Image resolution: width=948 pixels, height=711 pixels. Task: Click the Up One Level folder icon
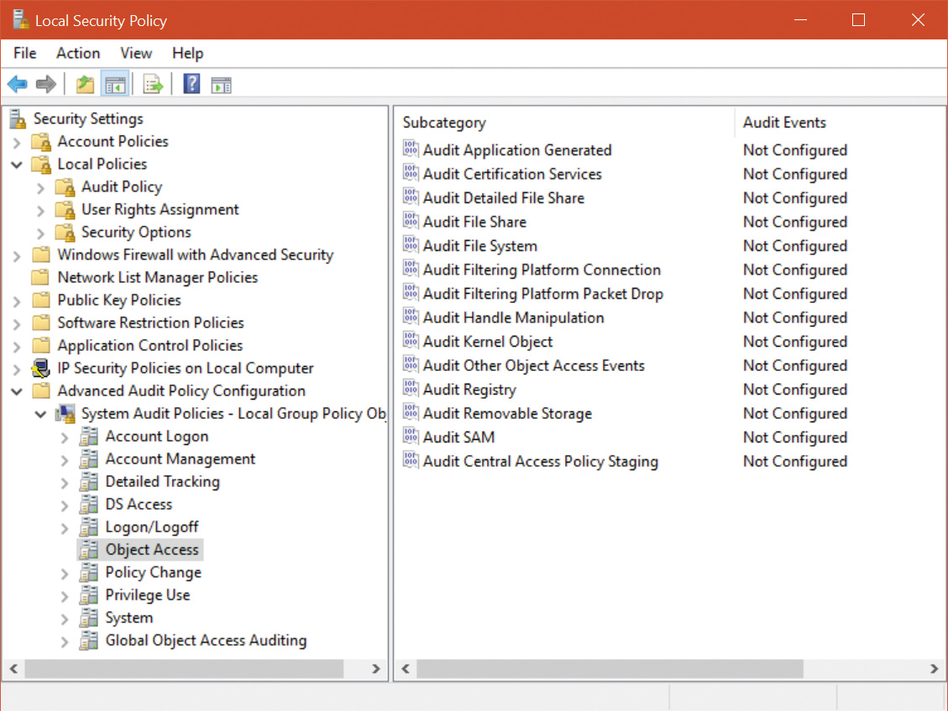click(85, 84)
